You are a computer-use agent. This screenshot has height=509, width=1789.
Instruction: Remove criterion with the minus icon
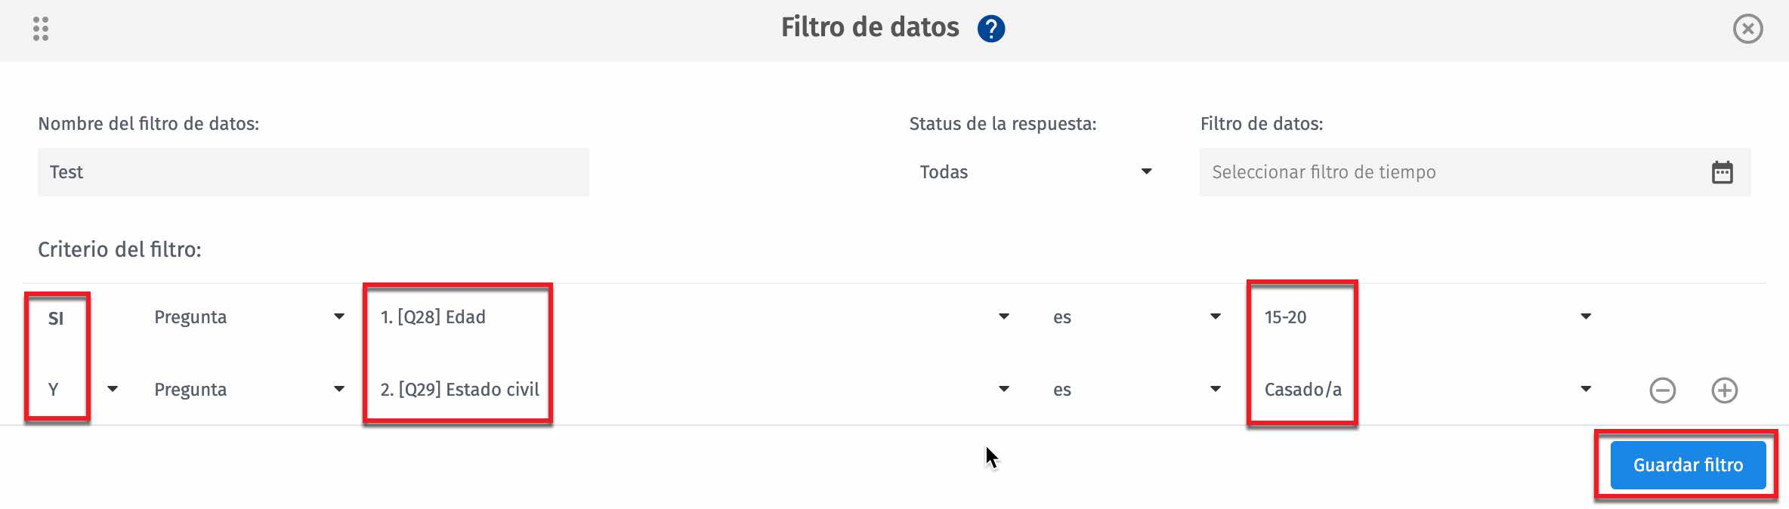pyautogui.click(x=1662, y=390)
